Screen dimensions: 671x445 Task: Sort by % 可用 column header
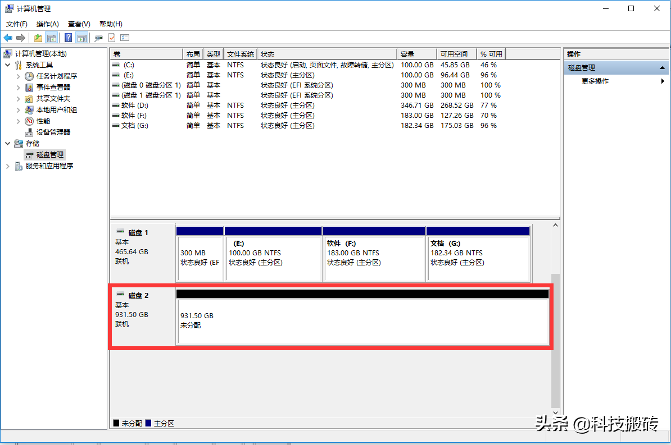pyautogui.click(x=491, y=54)
